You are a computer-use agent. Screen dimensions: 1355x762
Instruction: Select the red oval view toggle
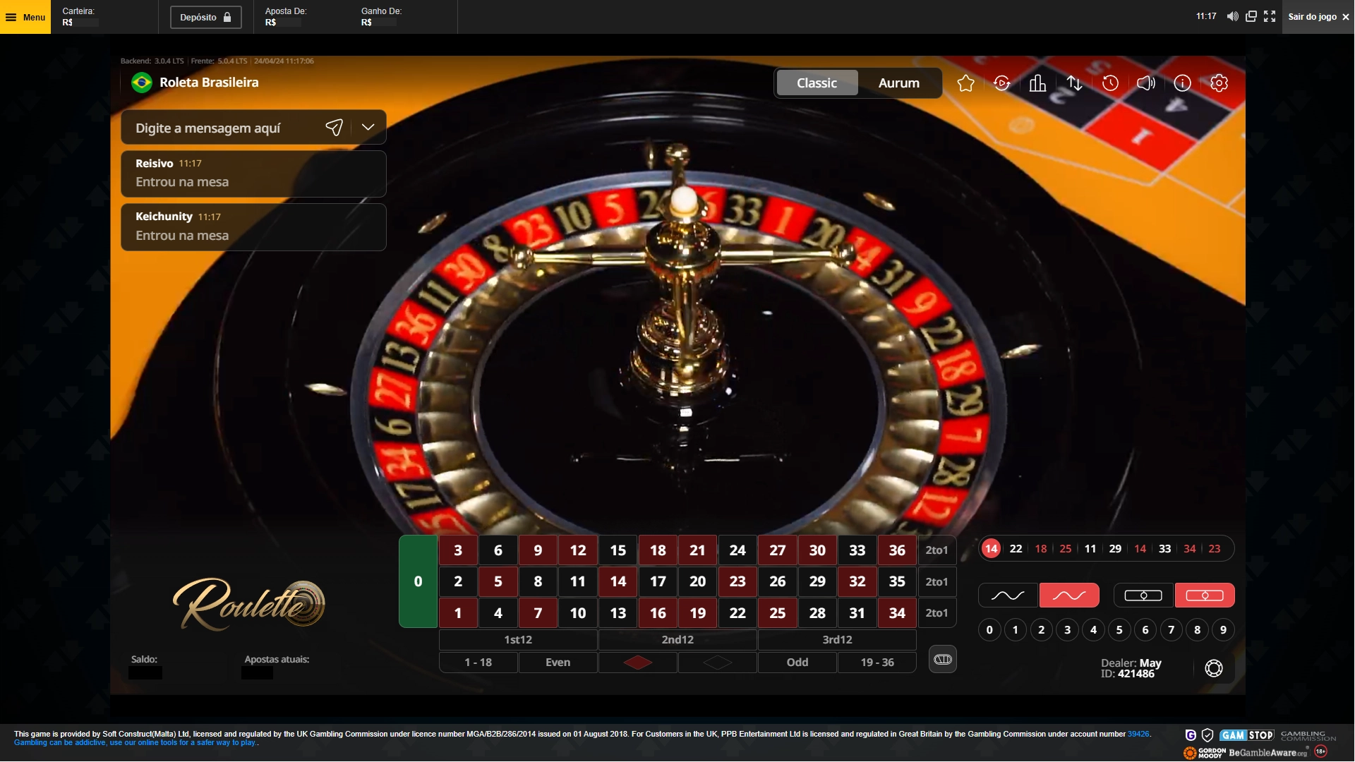[x=1205, y=595]
